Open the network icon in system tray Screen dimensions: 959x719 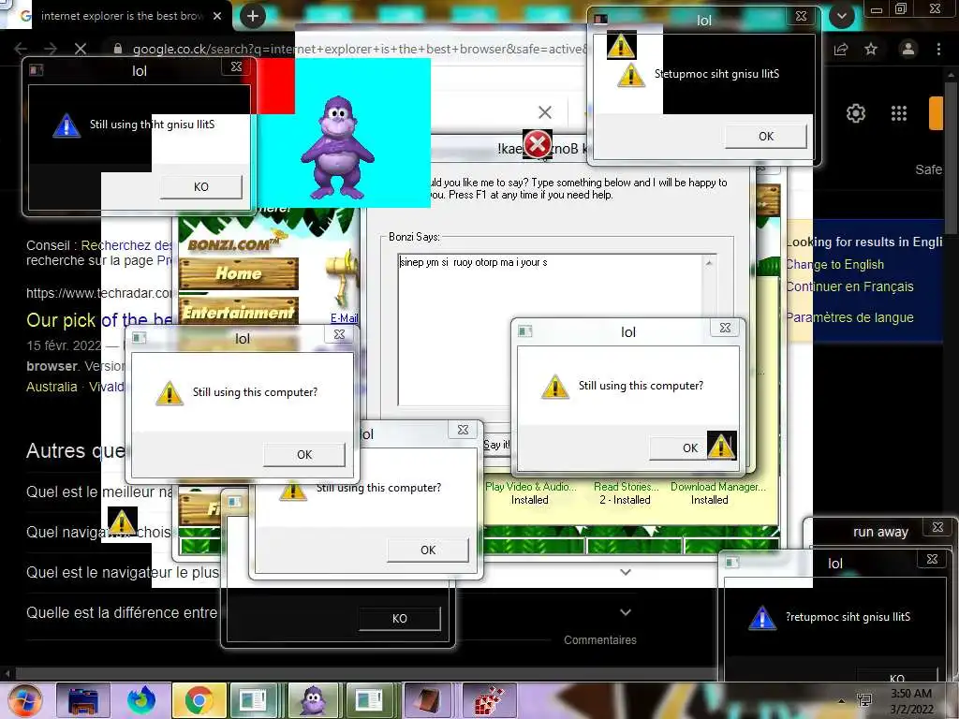[x=864, y=700]
